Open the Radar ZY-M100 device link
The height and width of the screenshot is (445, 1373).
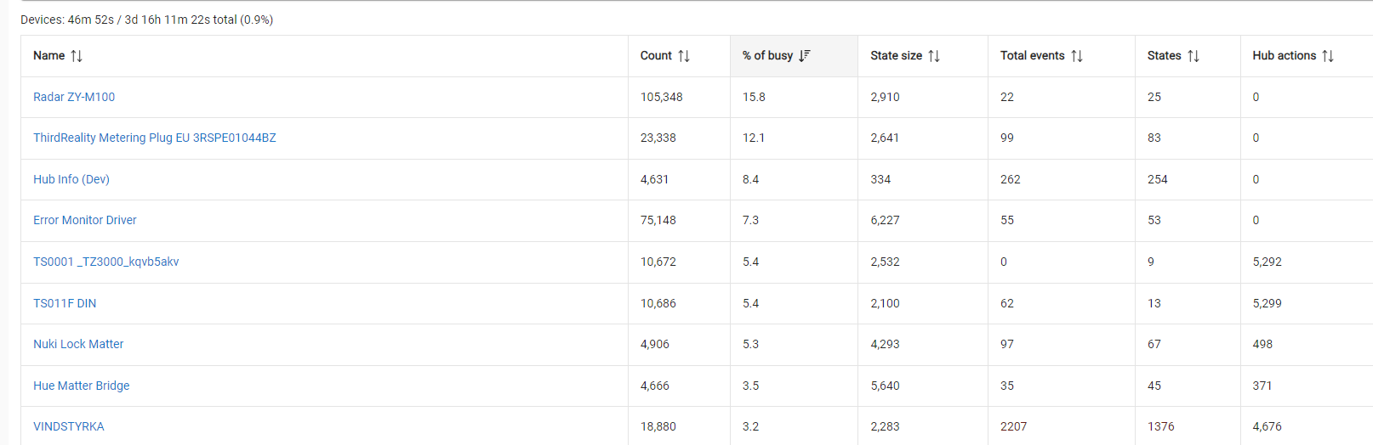(x=74, y=97)
